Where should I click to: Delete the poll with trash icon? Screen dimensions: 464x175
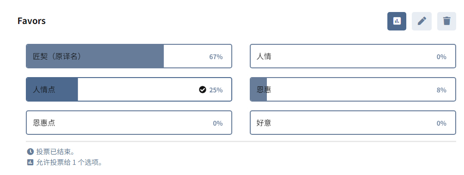coord(446,21)
